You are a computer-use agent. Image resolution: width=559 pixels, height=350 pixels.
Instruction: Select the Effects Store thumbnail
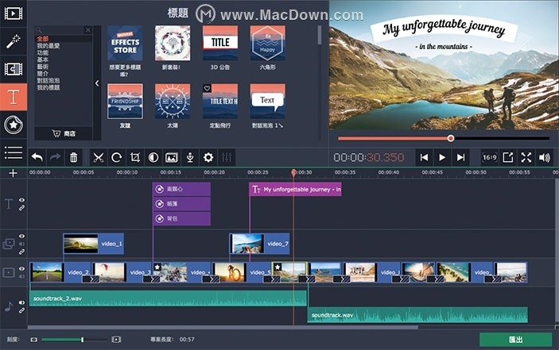pyautogui.click(x=125, y=44)
